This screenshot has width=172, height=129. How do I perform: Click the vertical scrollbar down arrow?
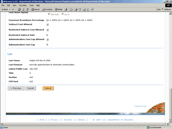tap(170, 121)
